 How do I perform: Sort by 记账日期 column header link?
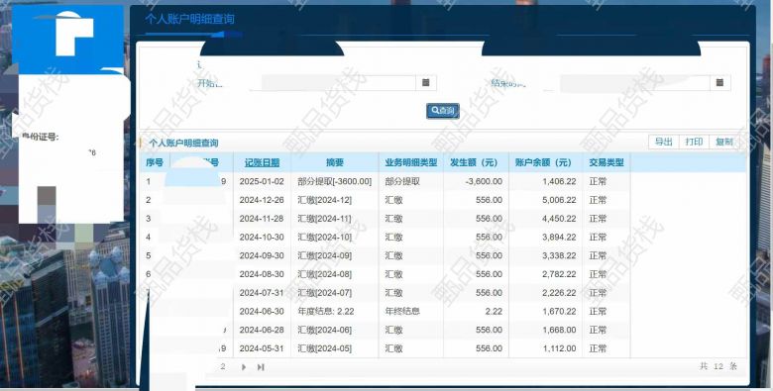262,162
